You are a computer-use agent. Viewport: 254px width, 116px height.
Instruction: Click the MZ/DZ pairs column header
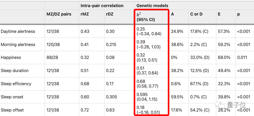59,14
